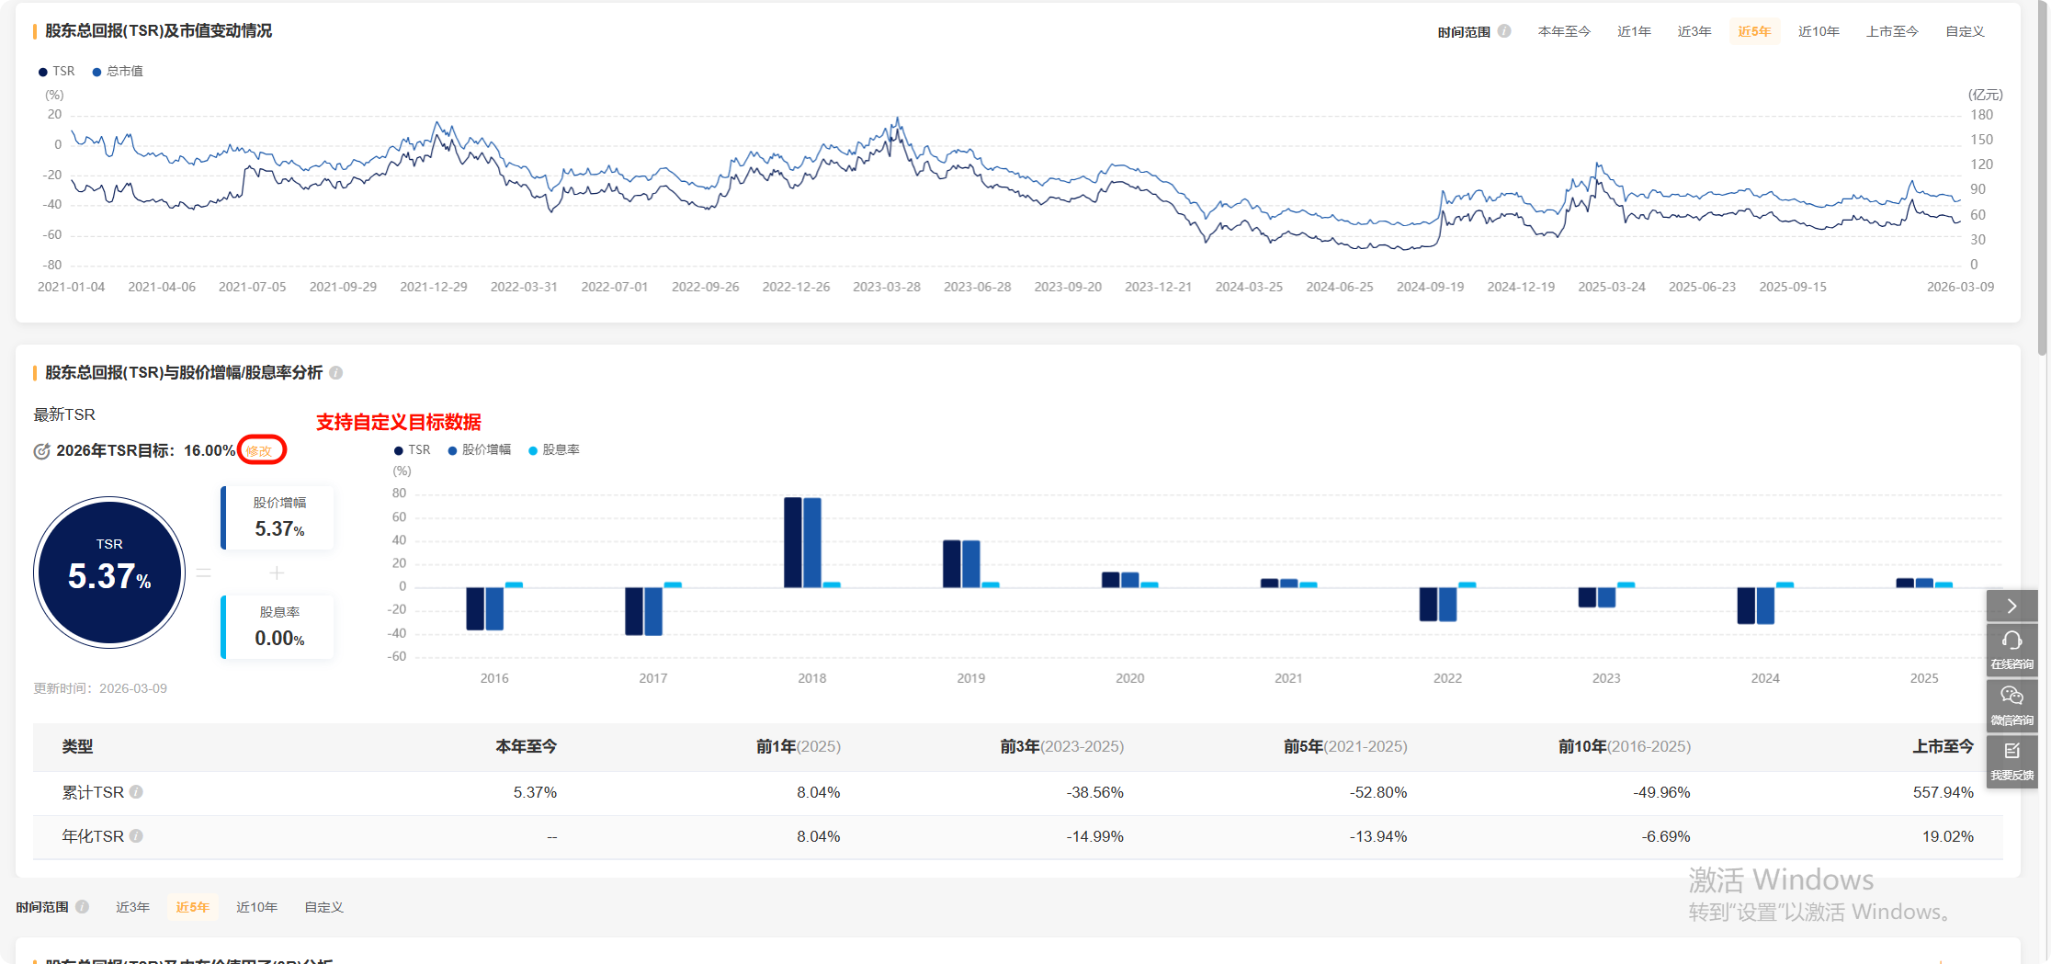The width and height of the screenshot is (2051, 964).
Task: Click the 更新时间 2026-03-09 text
Action: (x=100, y=688)
